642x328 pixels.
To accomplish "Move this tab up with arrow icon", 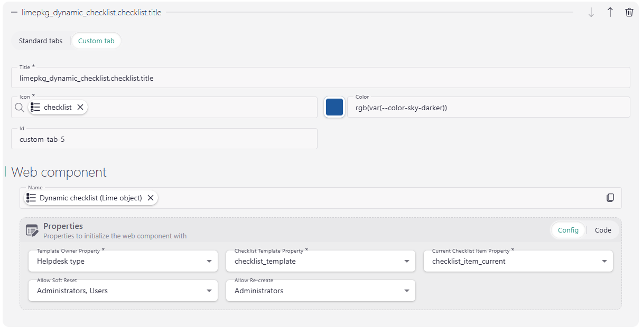I will tap(610, 12).
